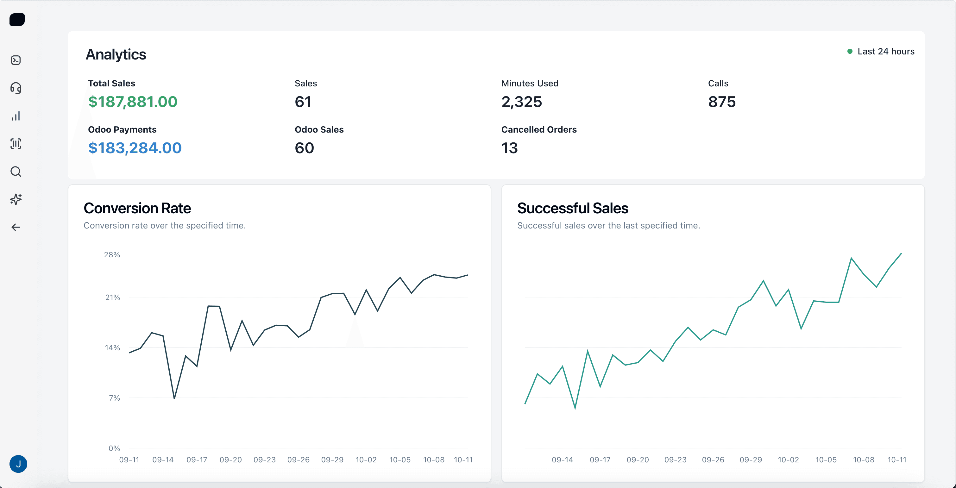Open the Last 24 hours range selector
The image size is (956, 488).
[x=885, y=52]
